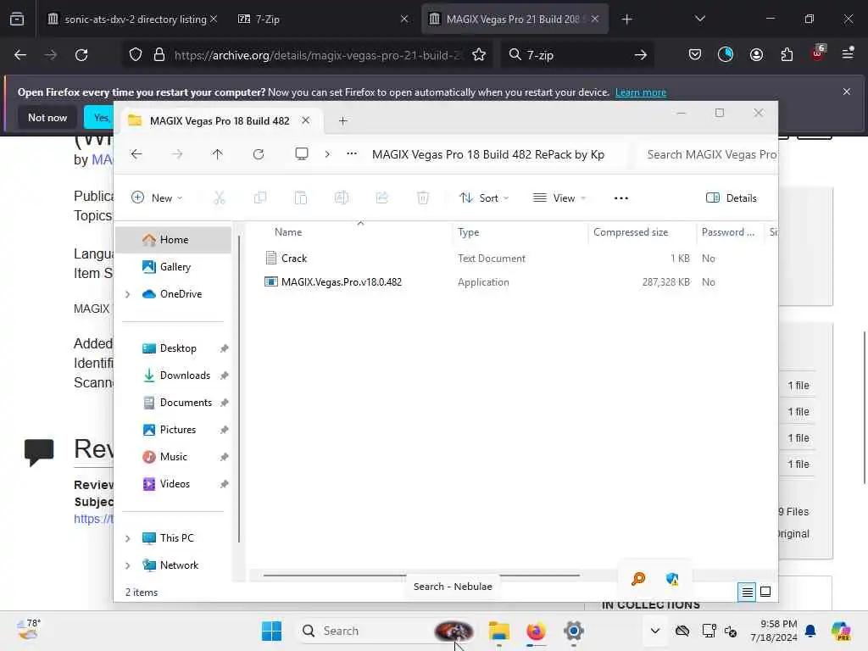This screenshot has height=651, width=868.
Task: Open Firefox account profile icon
Action: coord(756,54)
